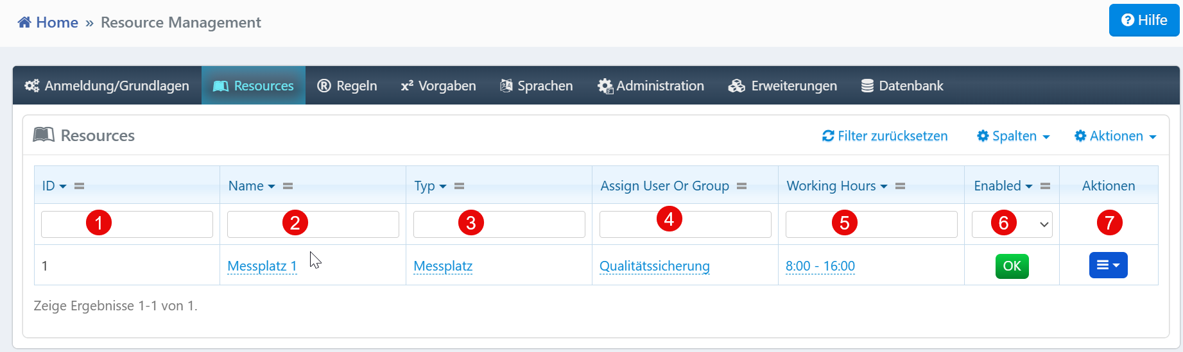Open the Vorgaben tab
The width and height of the screenshot is (1183, 352).
pyautogui.click(x=438, y=86)
